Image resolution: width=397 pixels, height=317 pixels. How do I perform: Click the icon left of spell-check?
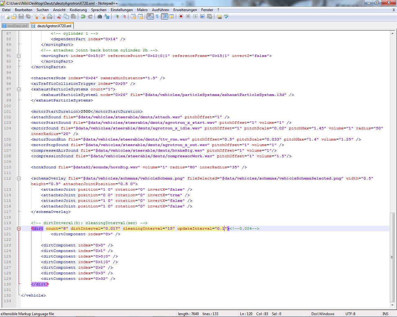[219, 16]
